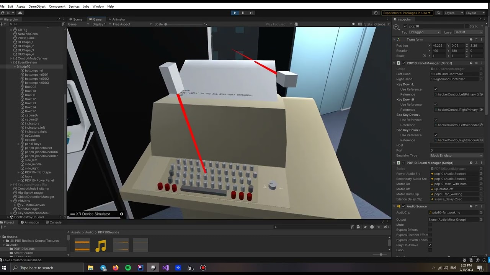The height and width of the screenshot is (275, 490).
Task: Select the StreetSounds folder in Project
Action: (23, 253)
